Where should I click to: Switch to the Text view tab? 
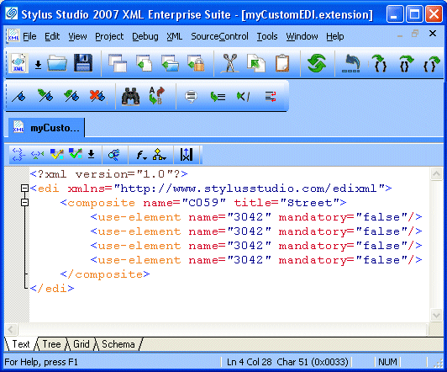pos(21,344)
